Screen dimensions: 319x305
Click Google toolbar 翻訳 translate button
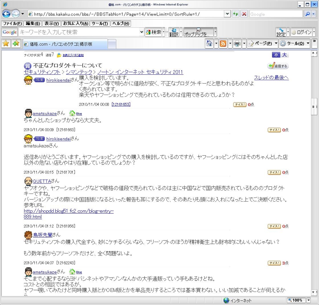pos(174,32)
